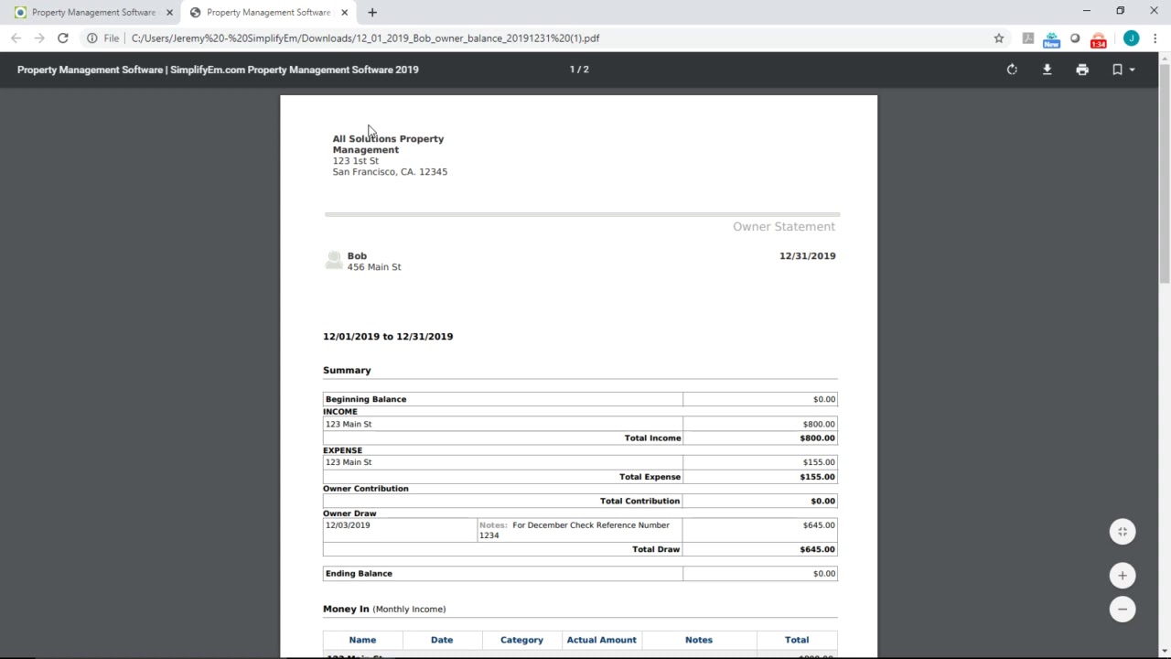Click 123 Main St under INCOME

click(349, 425)
